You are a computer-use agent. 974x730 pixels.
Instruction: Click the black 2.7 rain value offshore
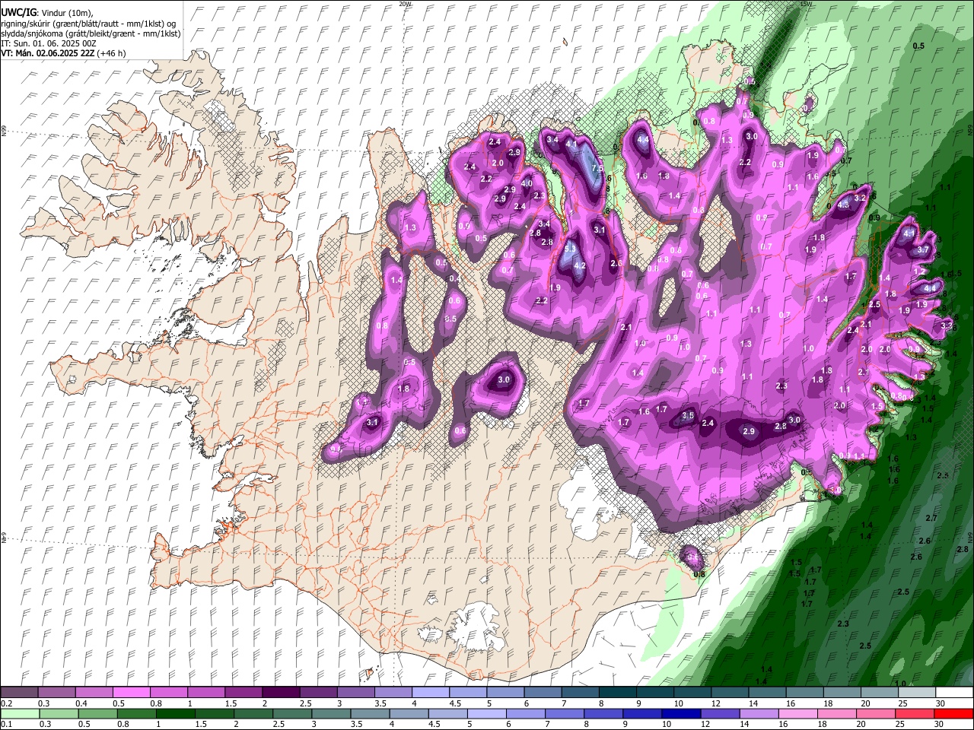click(931, 518)
